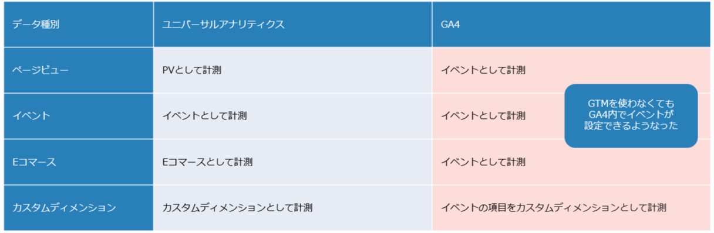Image resolution: width=714 pixels, height=233 pixels.
Task: Select the PVとして計測 cell
Action: pos(293,70)
